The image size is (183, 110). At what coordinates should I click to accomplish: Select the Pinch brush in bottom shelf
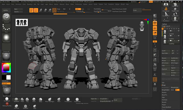coord(34,100)
